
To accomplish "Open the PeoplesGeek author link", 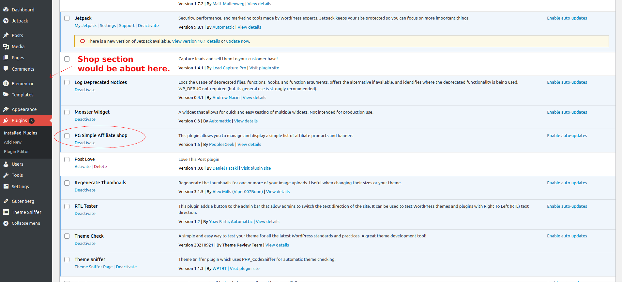I will [221, 145].
